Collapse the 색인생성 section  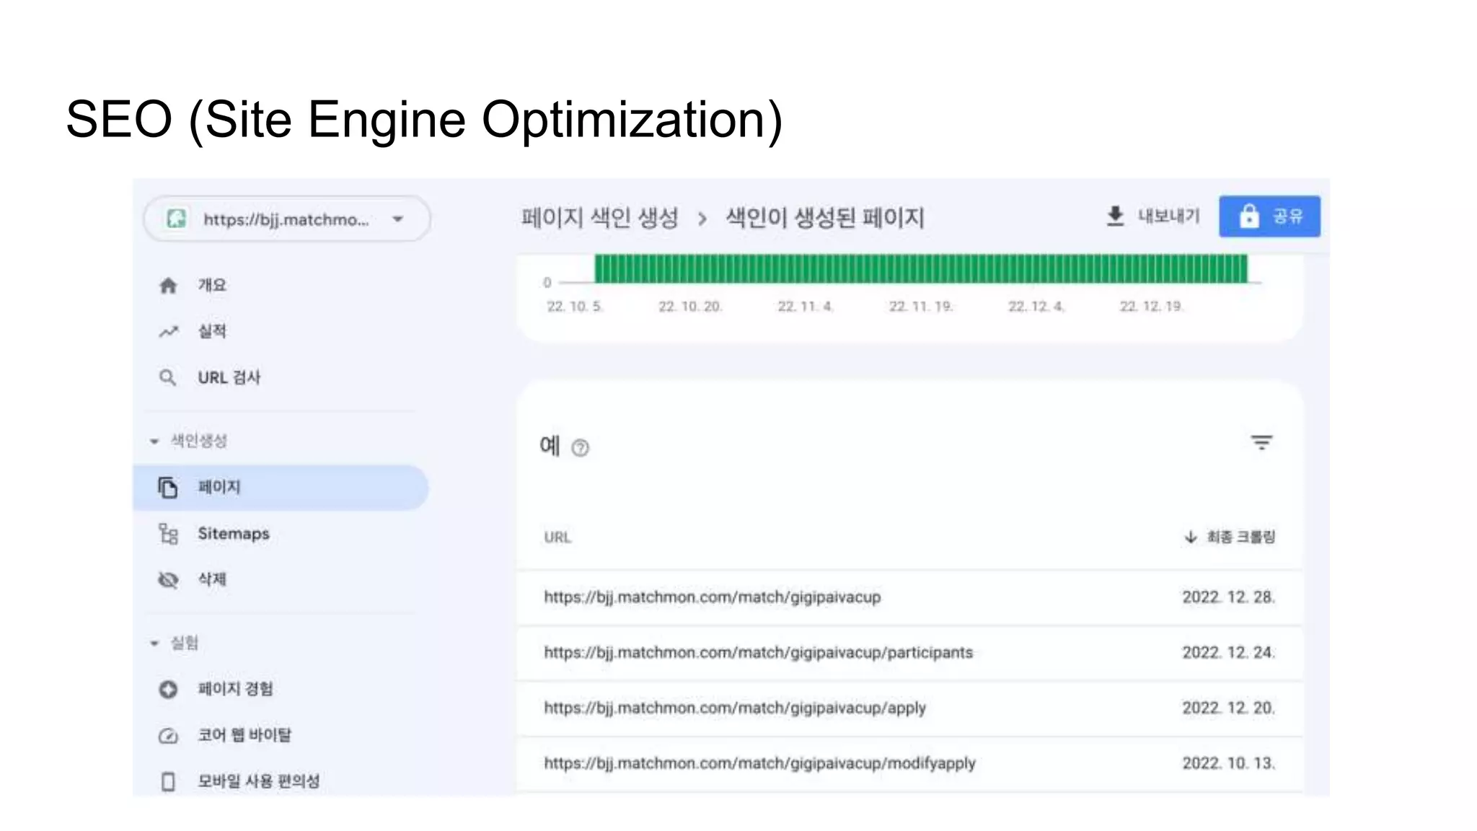coord(189,441)
